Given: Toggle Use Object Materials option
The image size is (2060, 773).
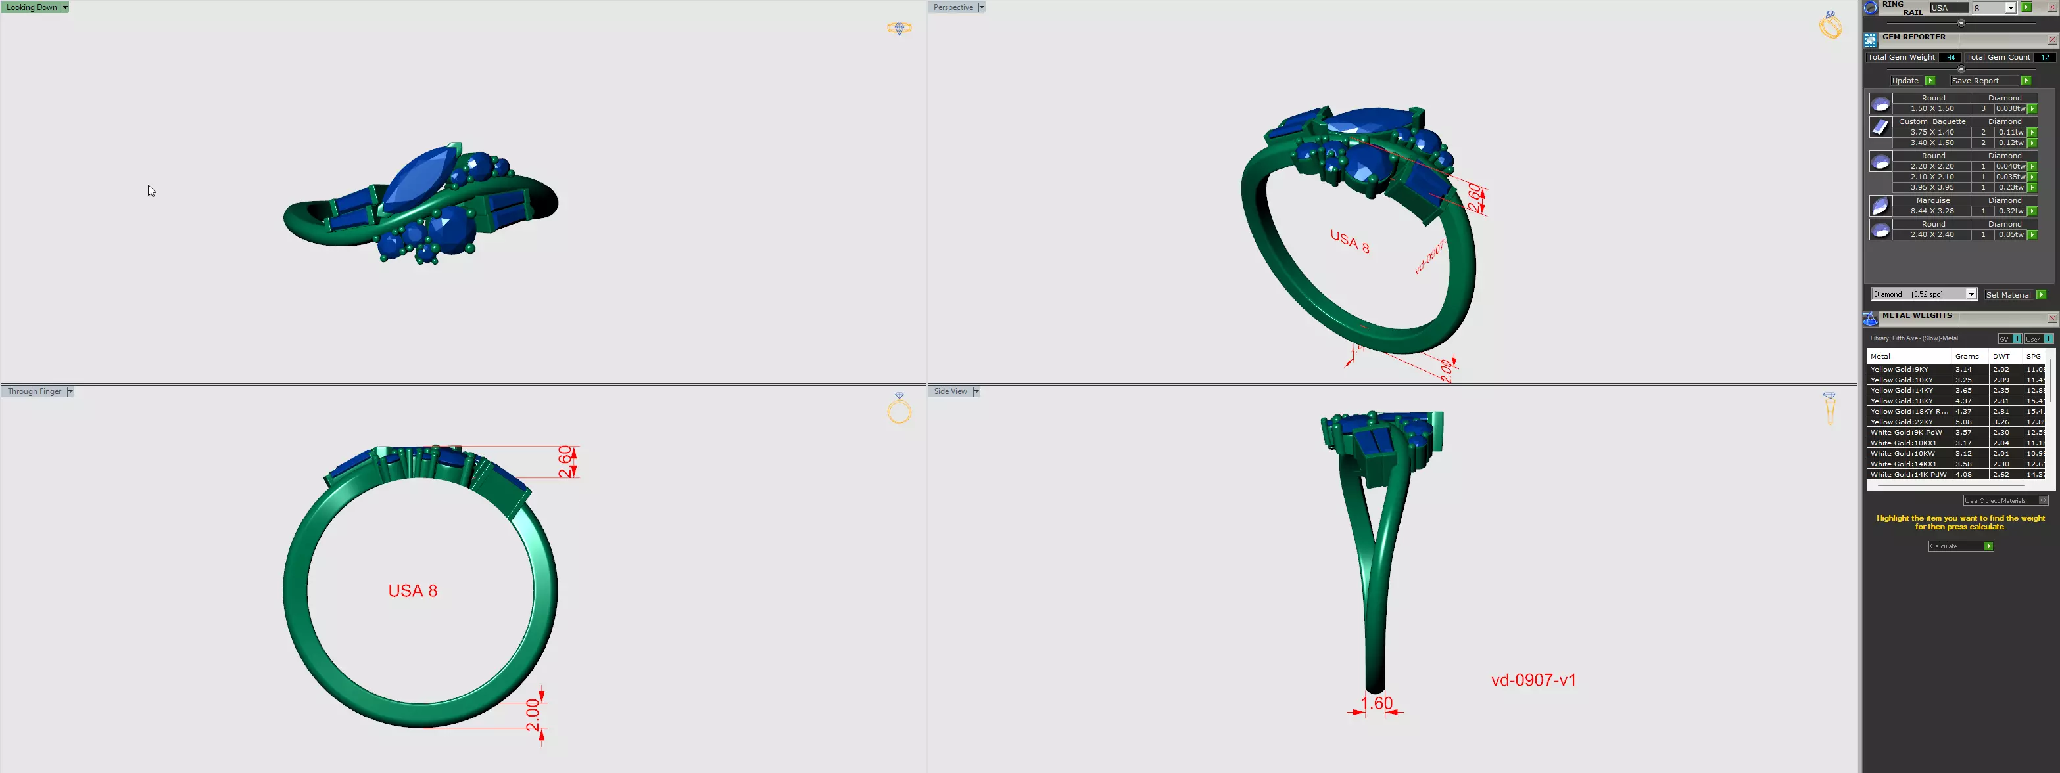Looking at the screenshot, I should [2043, 500].
